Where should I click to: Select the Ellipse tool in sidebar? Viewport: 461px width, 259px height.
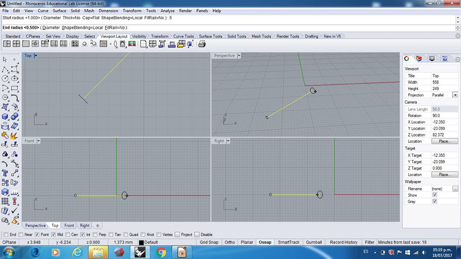click(14, 78)
